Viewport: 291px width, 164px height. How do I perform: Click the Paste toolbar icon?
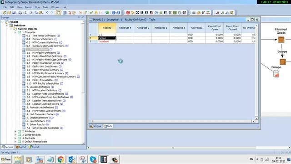(40, 13)
